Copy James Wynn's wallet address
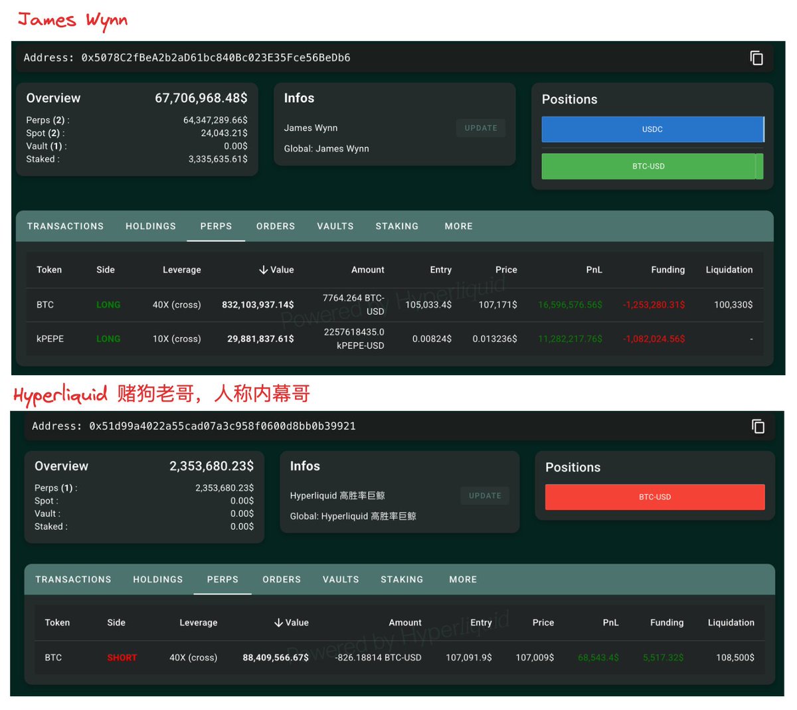Viewport: 797px width, 710px height. pyautogui.click(x=756, y=57)
